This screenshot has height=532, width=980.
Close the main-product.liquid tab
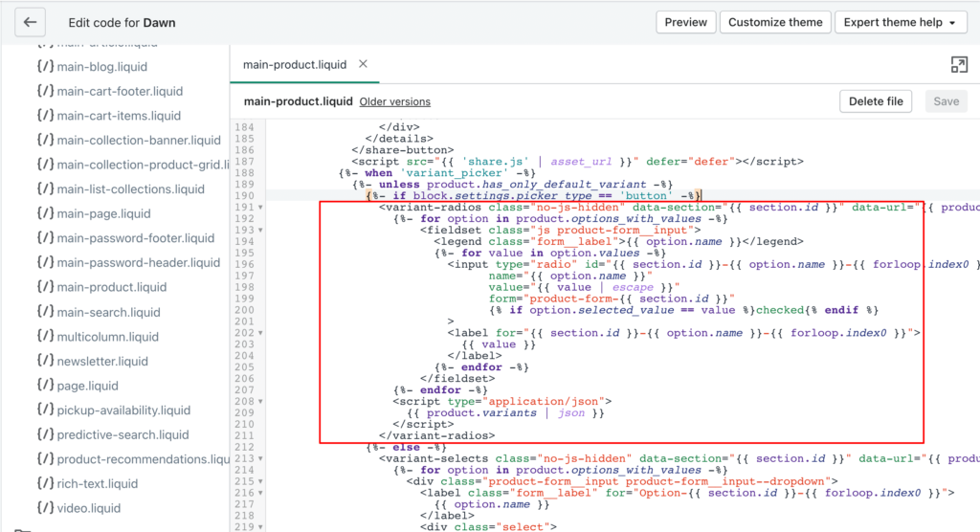(x=363, y=64)
